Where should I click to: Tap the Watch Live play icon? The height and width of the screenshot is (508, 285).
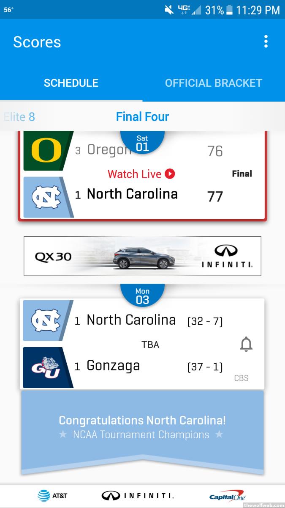click(x=170, y=174)
